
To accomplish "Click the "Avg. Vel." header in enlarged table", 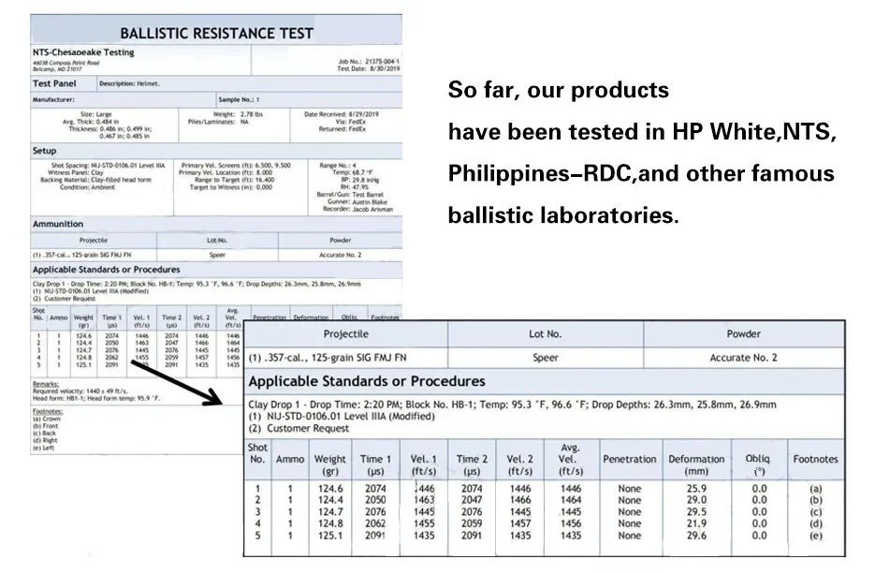I will pos(571,459).
